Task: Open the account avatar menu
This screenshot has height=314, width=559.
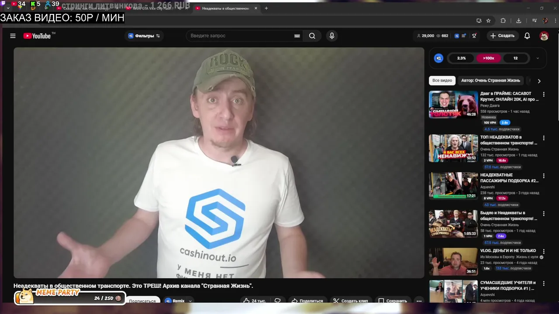Action: pos(544,36)
